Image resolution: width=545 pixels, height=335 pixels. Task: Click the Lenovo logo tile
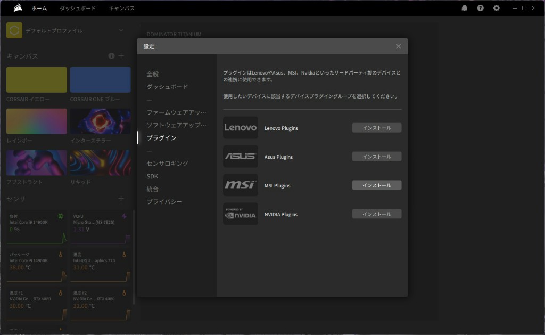pyautogui.click(x=241, y=128)
